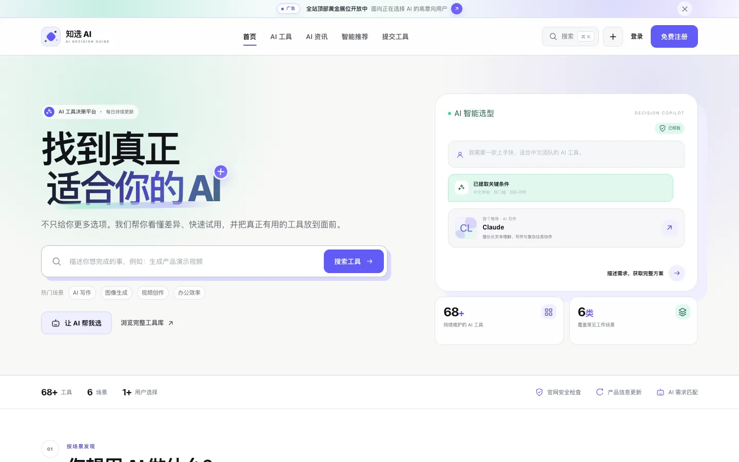This screenshot has width=739, height=462.
Task: Click the sparkle icon in platform badge
Action: [x=49, y=112]
